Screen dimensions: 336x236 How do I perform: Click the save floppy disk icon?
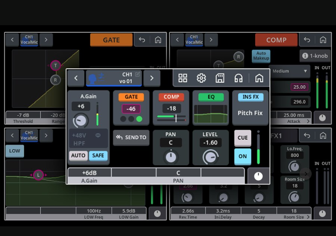[x=220, y=78]
